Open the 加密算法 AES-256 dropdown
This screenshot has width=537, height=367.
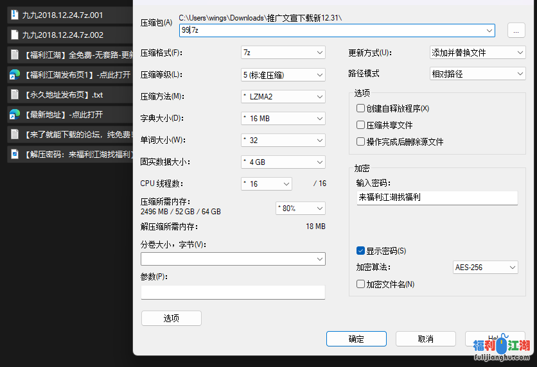[486, 268]
